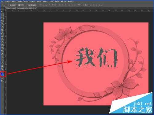Click the Photoshop Ps logo icon
The height and width of the screenshot is (115, 154).
point(2,2)
